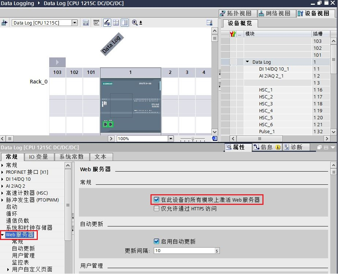Click the overview navigation icon beside zoom slider
Screen dimensions: 338x274
[215, 139]
